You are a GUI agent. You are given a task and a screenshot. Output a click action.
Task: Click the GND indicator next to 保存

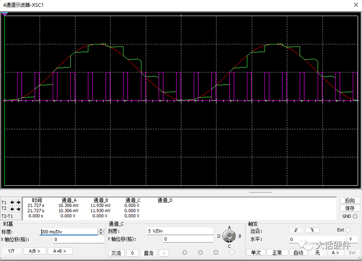point(354,216)
